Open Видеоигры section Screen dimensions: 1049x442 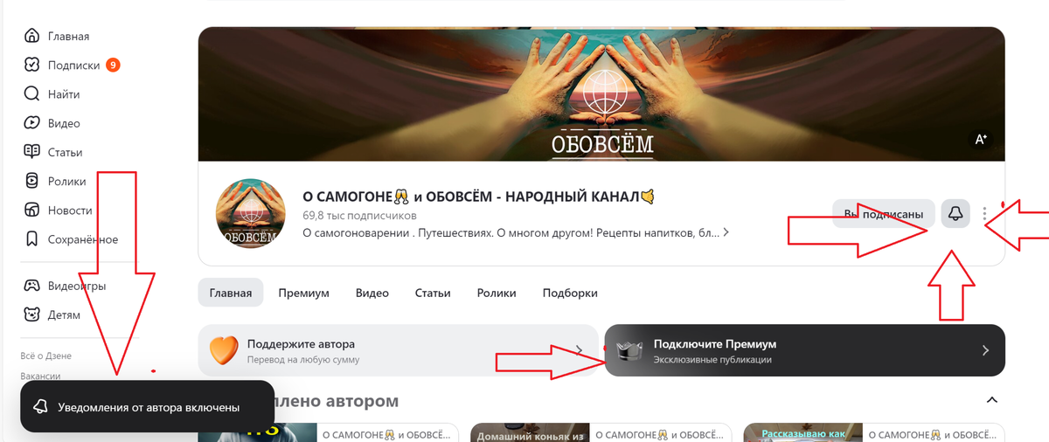tap(66, 286)
